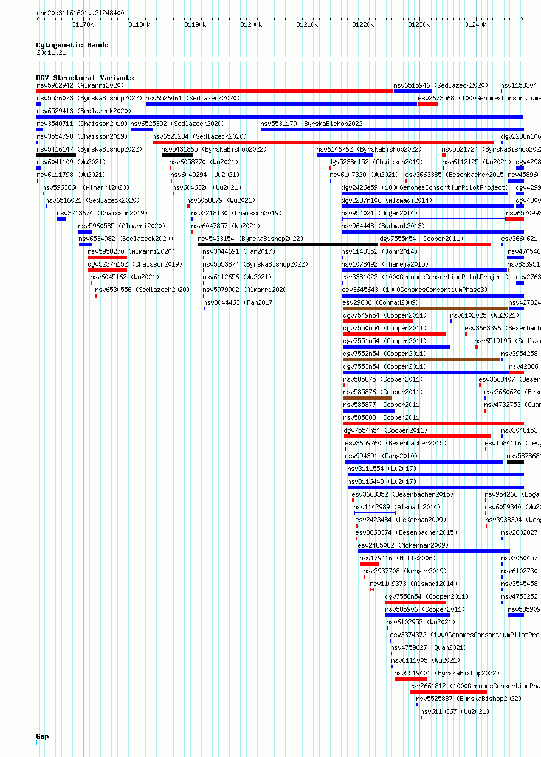Open variant nsv3111554 (Lu2017)
Image resolution: width=541 pixels, height=757 pixels.
pos(382,469)
